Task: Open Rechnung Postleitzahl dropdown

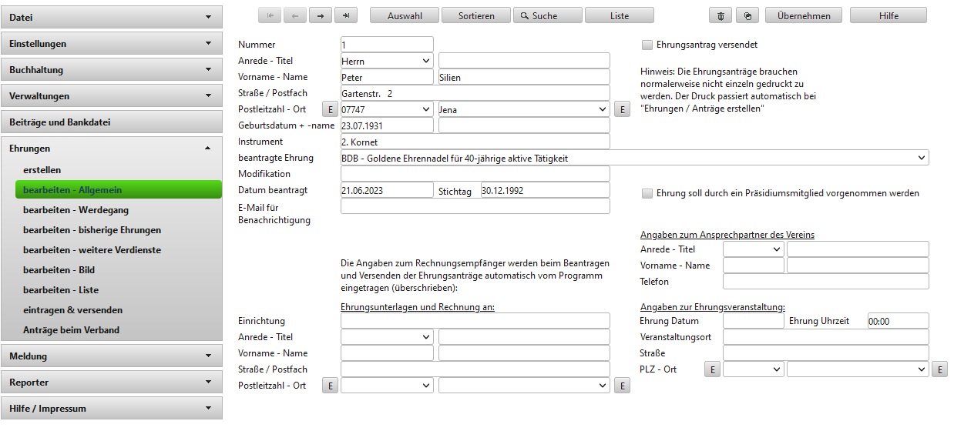Action: pyautogui.click(x=387, y=386)
